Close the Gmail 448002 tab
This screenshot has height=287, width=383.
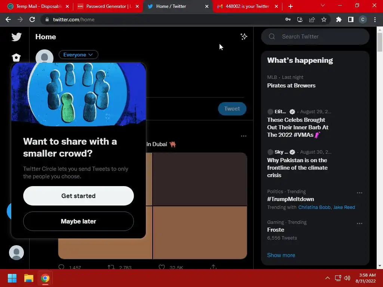(276, 6)
